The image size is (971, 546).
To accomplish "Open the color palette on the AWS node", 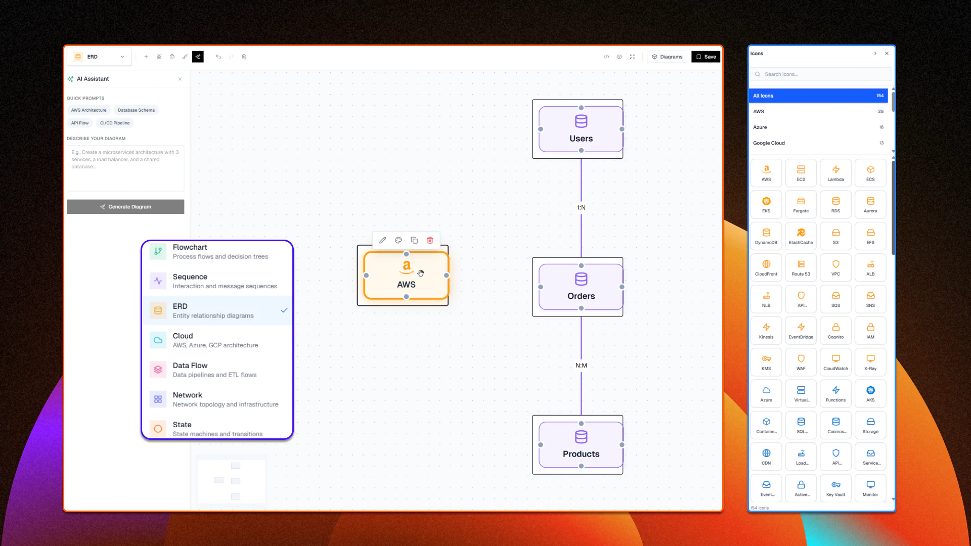I will click(x=399, y=240).
